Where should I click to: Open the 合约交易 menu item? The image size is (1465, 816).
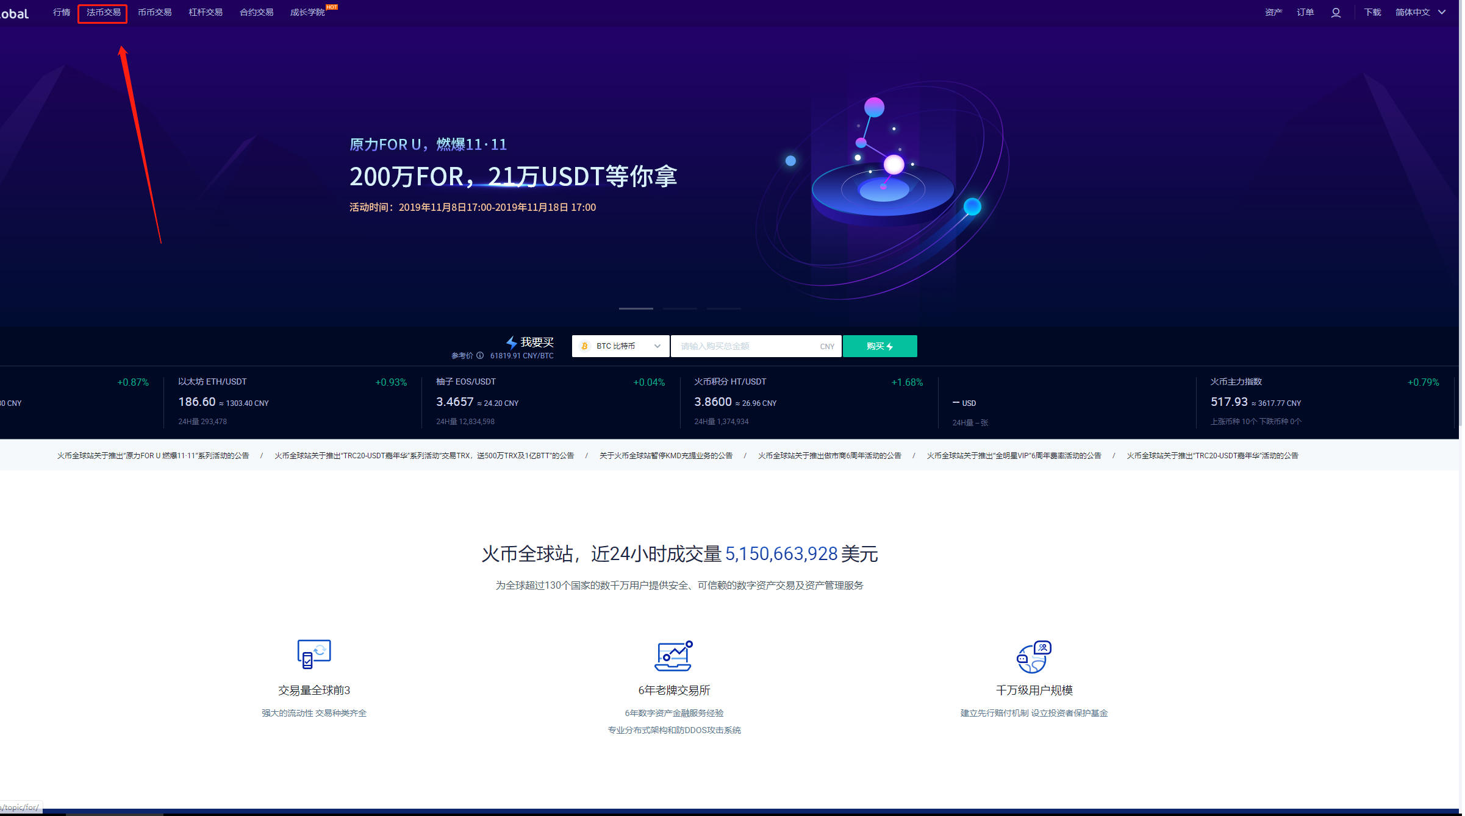(x=256, y=12)
